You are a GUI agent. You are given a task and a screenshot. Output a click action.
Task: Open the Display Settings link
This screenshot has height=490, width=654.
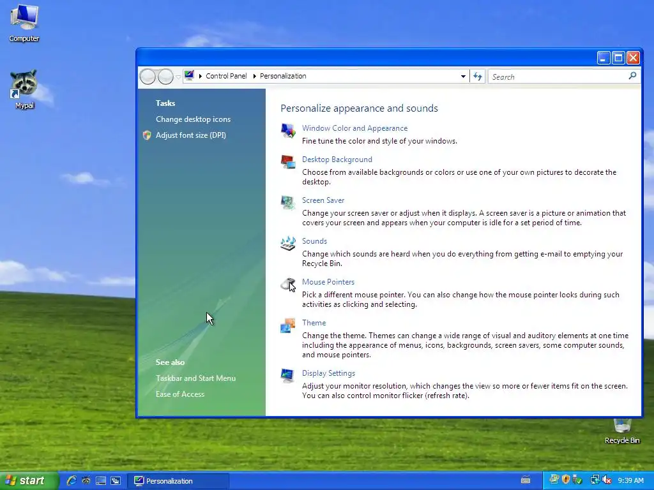pos(329,373)
